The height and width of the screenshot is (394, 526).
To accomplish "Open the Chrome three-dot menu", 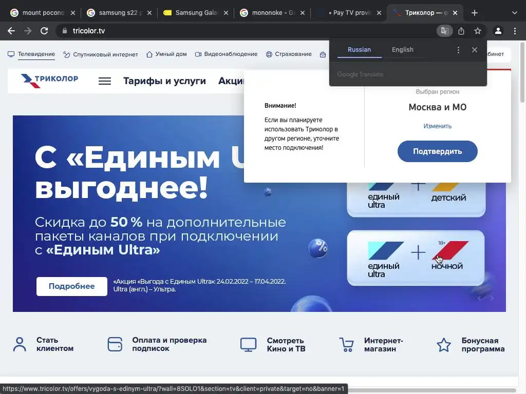I will click(515, 31).
